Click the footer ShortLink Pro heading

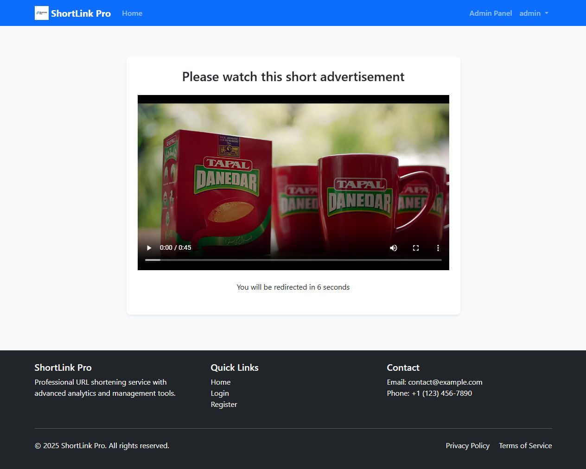pos(63,368)
